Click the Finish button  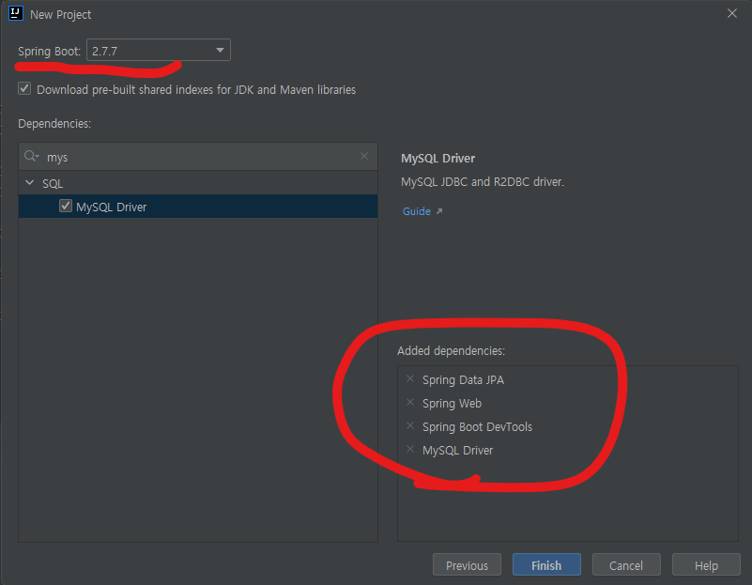[546, 565]
